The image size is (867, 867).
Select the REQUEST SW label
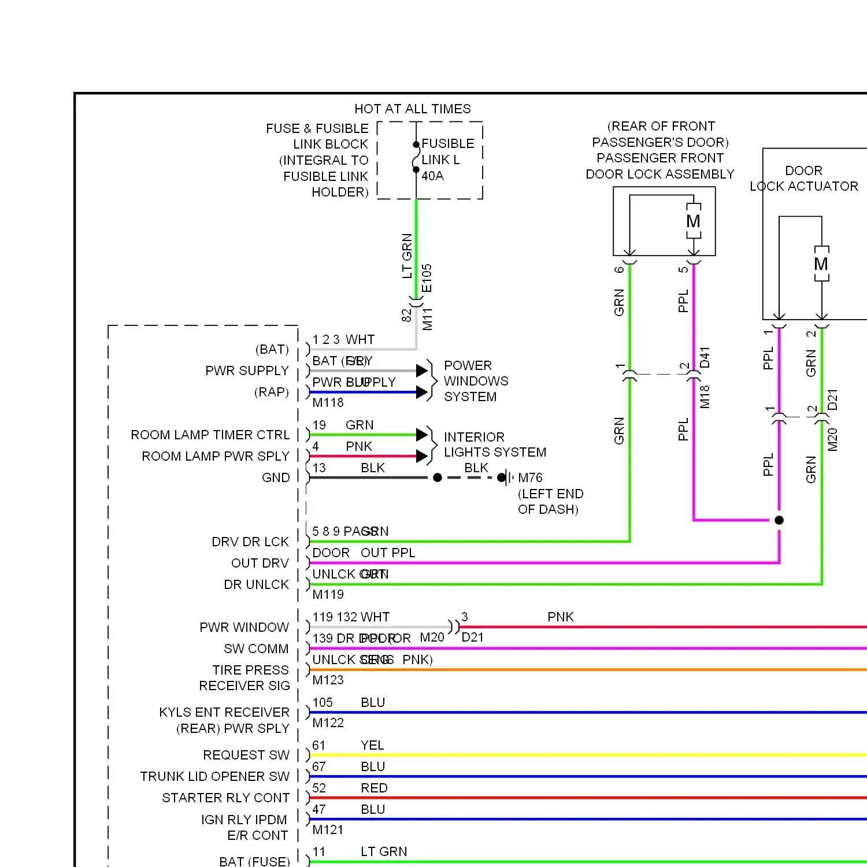tap(246, 755)
